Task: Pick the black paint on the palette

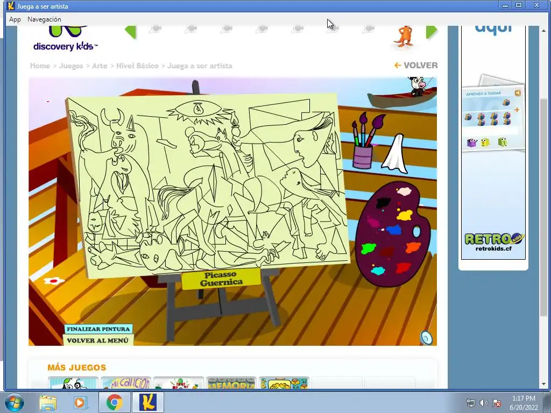Action: 383,203
